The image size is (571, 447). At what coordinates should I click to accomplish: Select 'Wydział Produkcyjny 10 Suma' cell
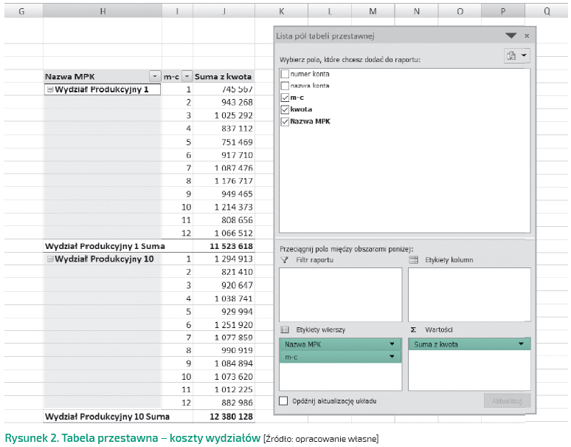pyautogui.click(x=107, y=417)
